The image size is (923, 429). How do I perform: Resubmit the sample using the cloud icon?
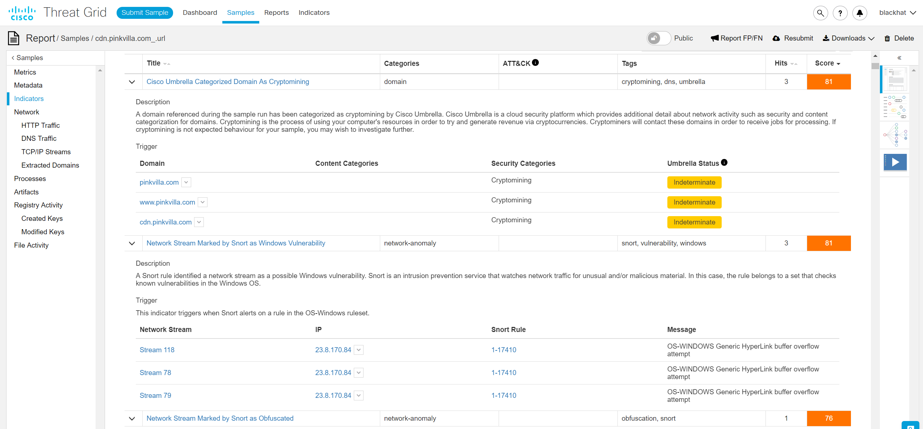[x=776, y=38]
